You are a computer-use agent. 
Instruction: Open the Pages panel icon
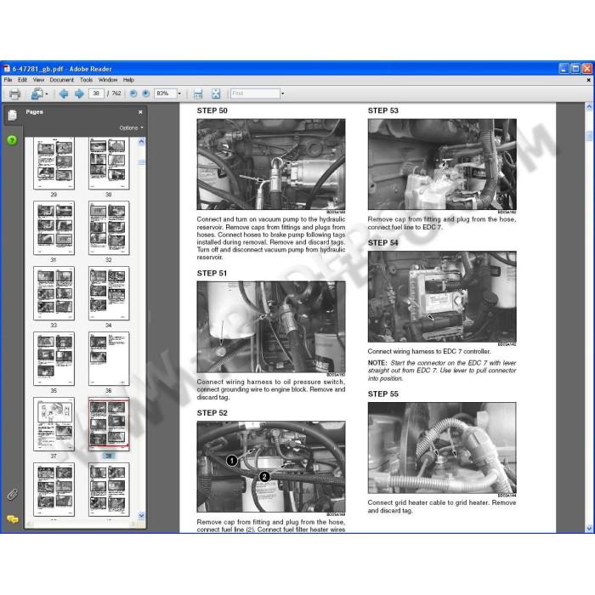pos(12,115)
